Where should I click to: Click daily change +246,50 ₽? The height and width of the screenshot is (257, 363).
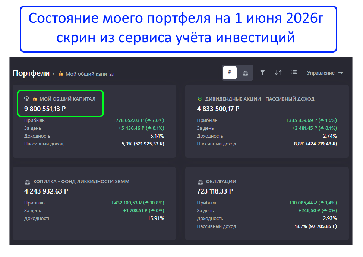pyautogui.click(x=318, y=211)
